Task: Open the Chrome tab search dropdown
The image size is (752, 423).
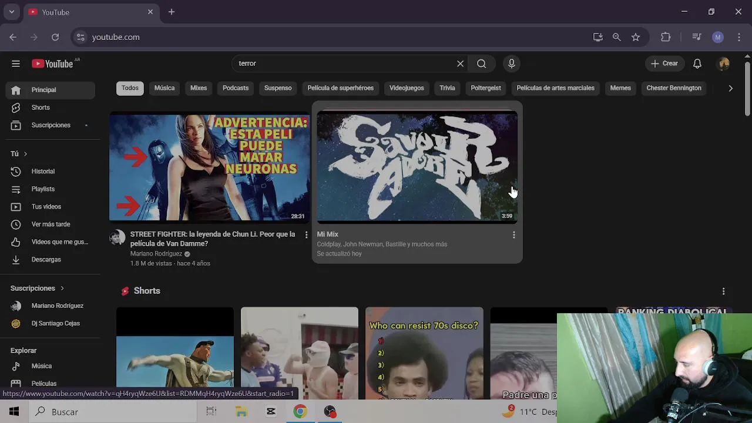Action: (11, 12)
